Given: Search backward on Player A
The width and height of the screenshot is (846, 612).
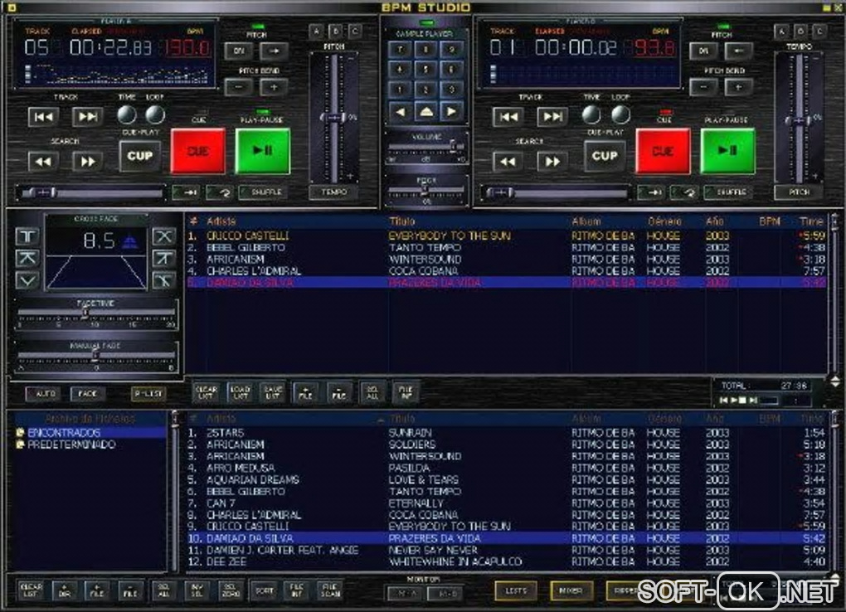Looking at the screenshot, I should click(x=44, y=162).
